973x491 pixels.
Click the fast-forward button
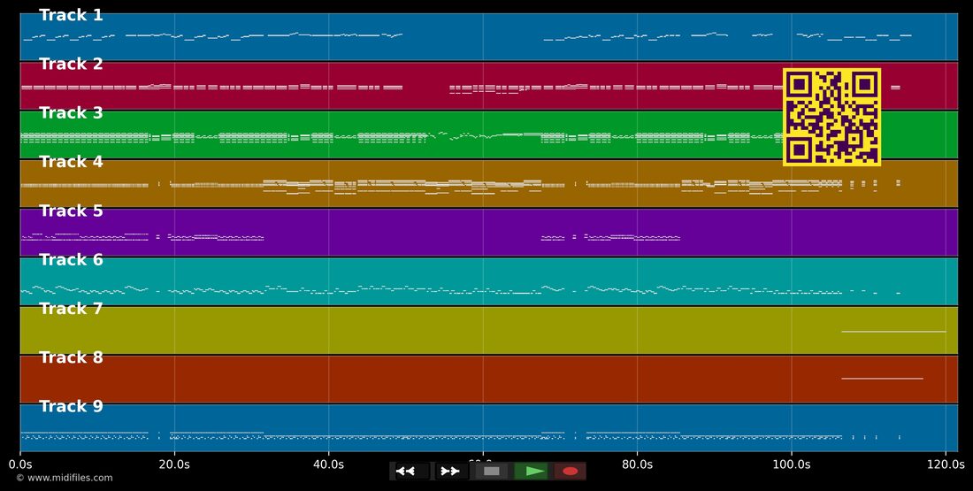(450, 472)
